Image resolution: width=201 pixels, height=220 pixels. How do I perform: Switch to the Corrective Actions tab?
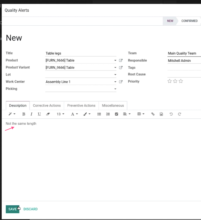point(47,106)
